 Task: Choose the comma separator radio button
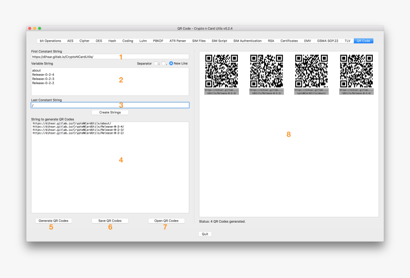[x=164, y=64]
